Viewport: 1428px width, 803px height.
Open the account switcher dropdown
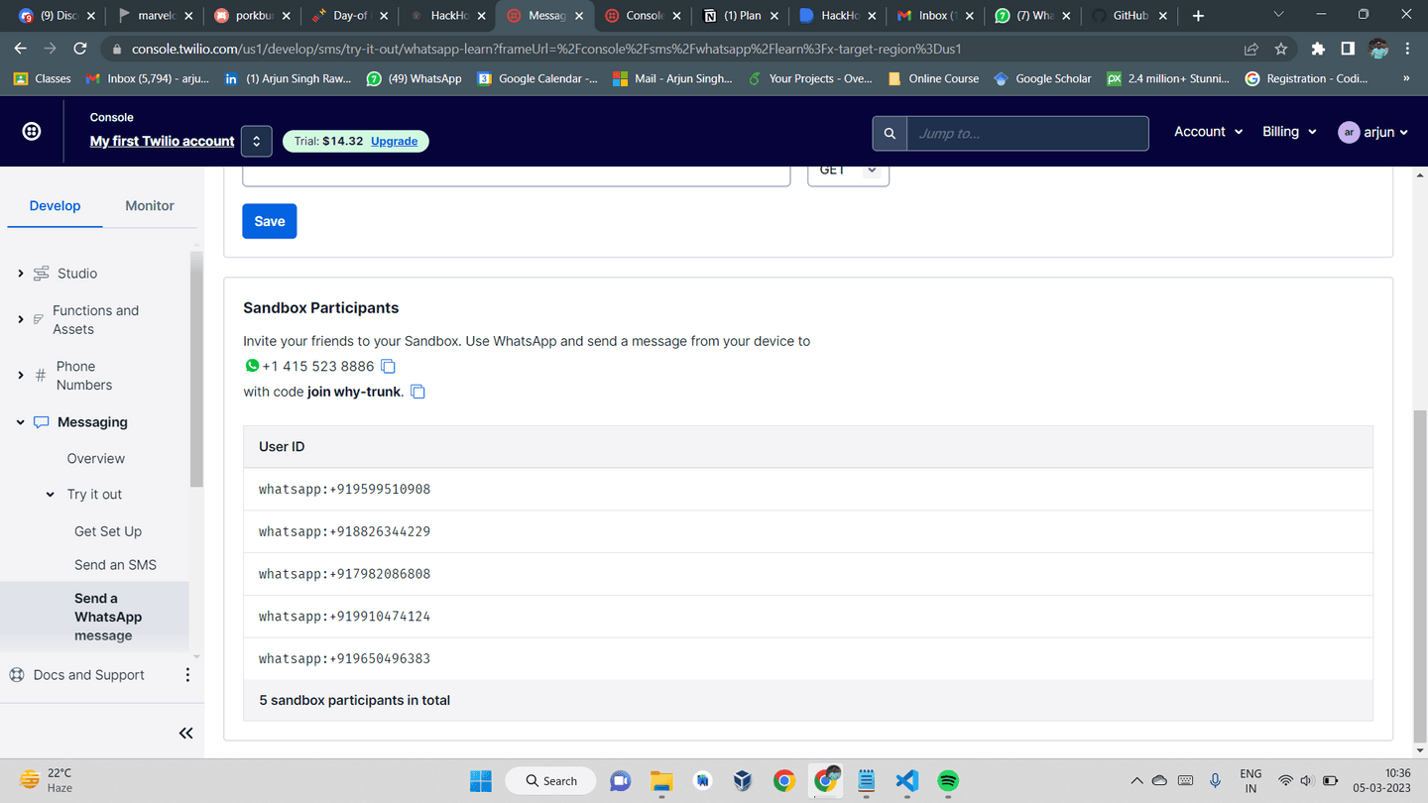256,141
